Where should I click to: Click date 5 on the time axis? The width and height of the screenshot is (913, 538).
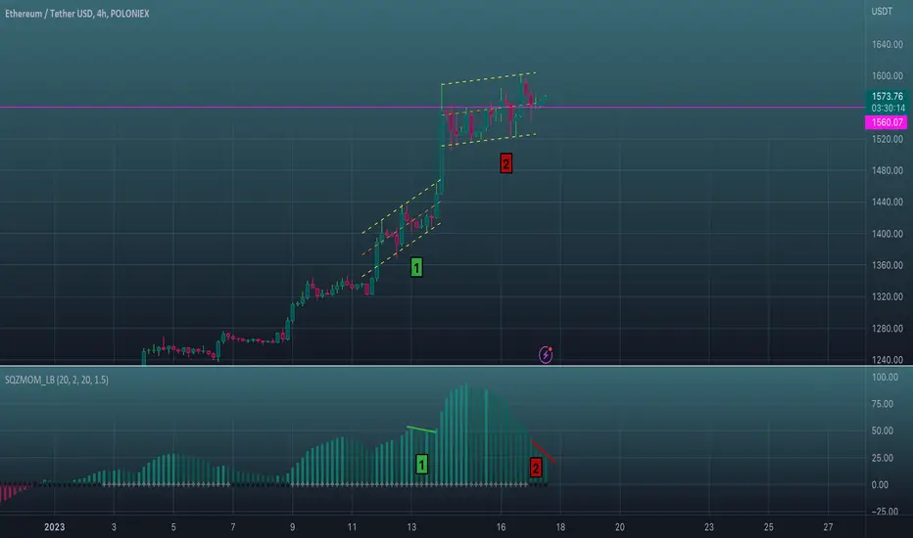click(173, 527)
